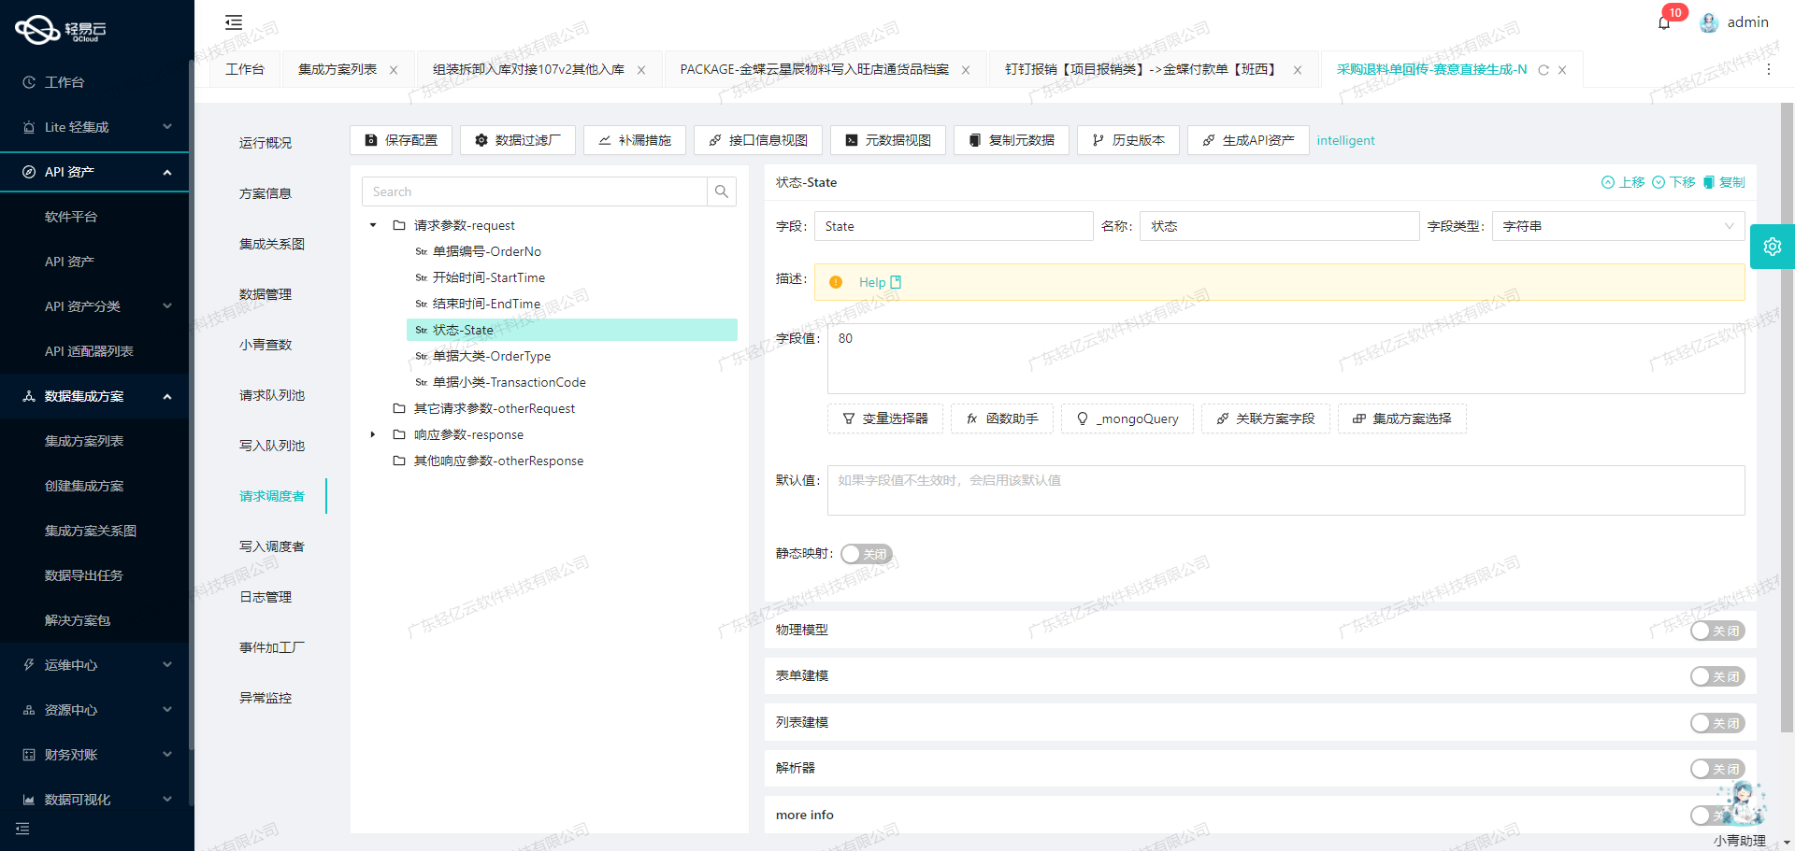Toggle the 解析器 switch
This screenshot has height=851, width=1795.
click(1717, 769)
